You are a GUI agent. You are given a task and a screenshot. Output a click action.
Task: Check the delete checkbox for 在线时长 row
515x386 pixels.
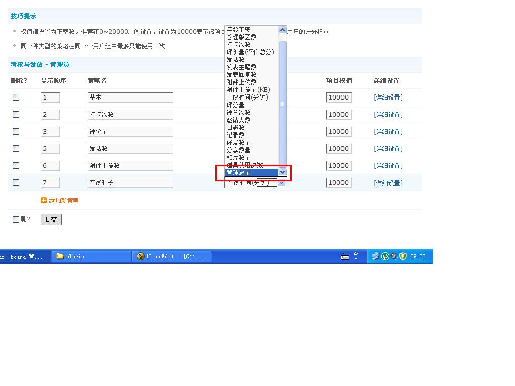coord(16,182)
